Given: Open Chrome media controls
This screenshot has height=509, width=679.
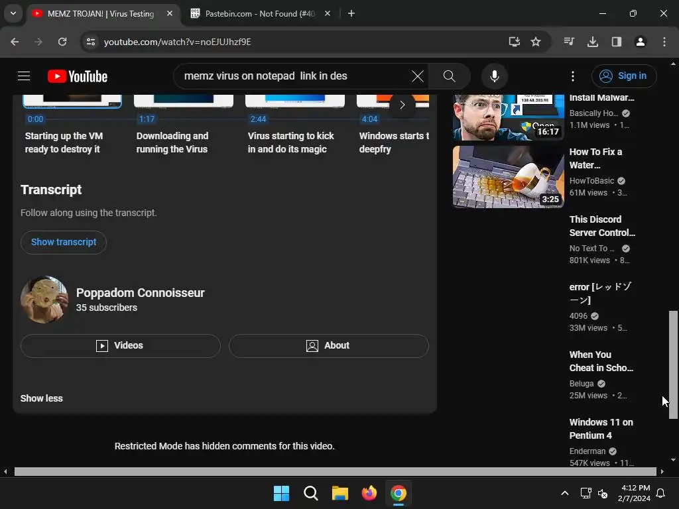Looking at the screenshot, I should tap(569, 42).
